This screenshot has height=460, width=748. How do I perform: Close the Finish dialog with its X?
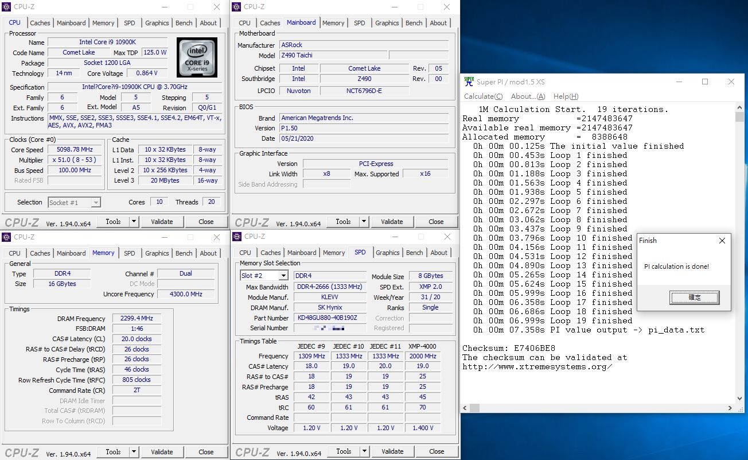click(x=722, y=241)
